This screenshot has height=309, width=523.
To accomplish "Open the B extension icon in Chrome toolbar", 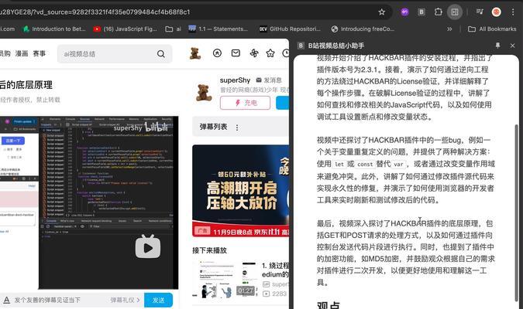I will 421,12.
